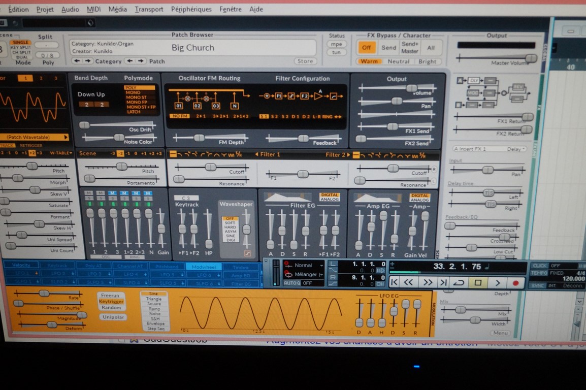
Task: Click the DLY block in the FX routing diagram
Action: pyautogui.click(x=473, y=80)
